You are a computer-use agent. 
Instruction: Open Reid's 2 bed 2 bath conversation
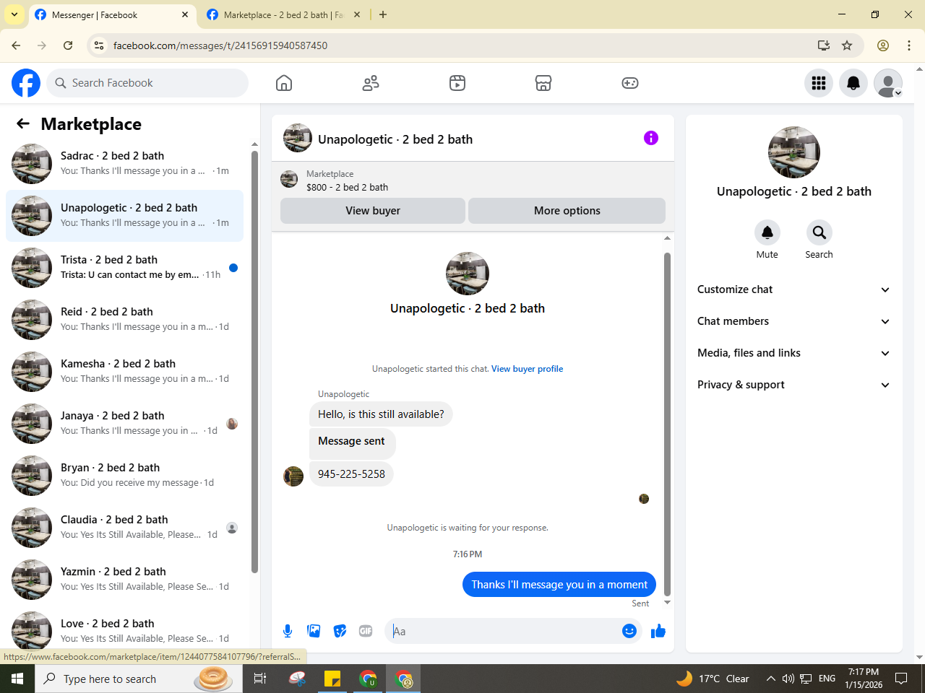point(124,320)
